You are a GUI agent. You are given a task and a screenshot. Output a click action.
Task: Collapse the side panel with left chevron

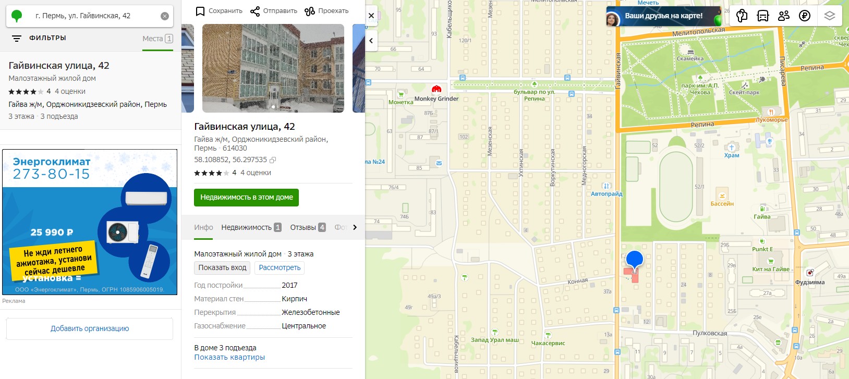click(371, 40)
